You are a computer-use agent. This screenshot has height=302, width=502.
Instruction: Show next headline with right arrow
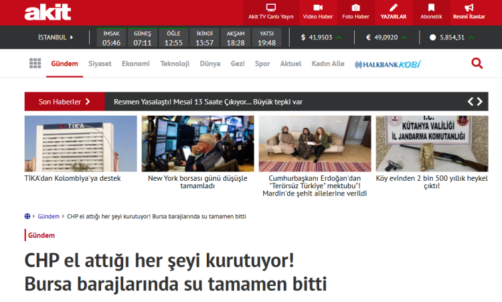479,102
